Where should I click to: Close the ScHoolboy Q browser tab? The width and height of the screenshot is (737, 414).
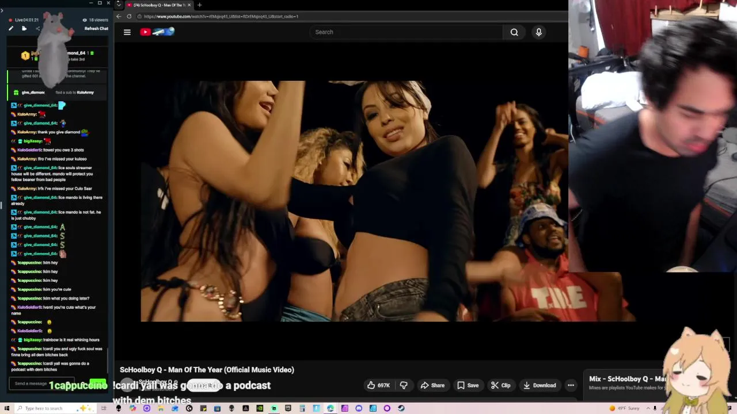point(189,5)
